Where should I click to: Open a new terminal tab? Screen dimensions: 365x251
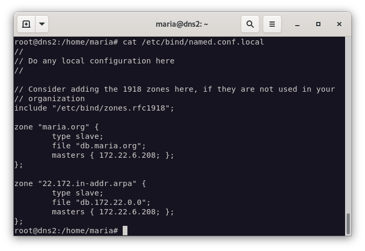pyautogui.click(x=26, y=24)
